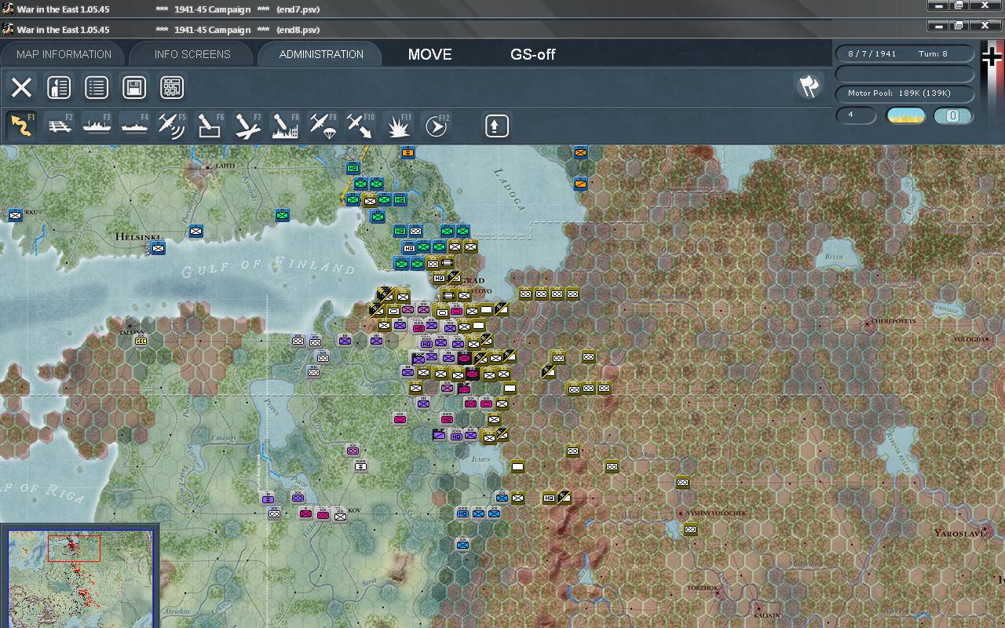Click the clear-weather indicator icon
The width and height of the screenshot is (1005, 628).
click(905, 116)
